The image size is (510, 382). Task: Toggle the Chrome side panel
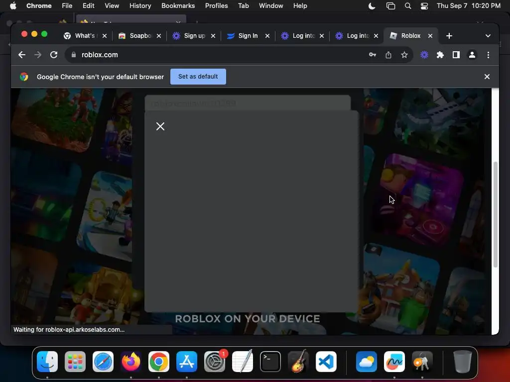(x=456, y=55)
